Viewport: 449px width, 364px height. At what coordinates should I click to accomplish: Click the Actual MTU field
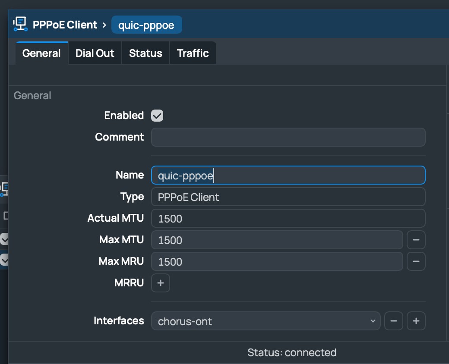288,218
